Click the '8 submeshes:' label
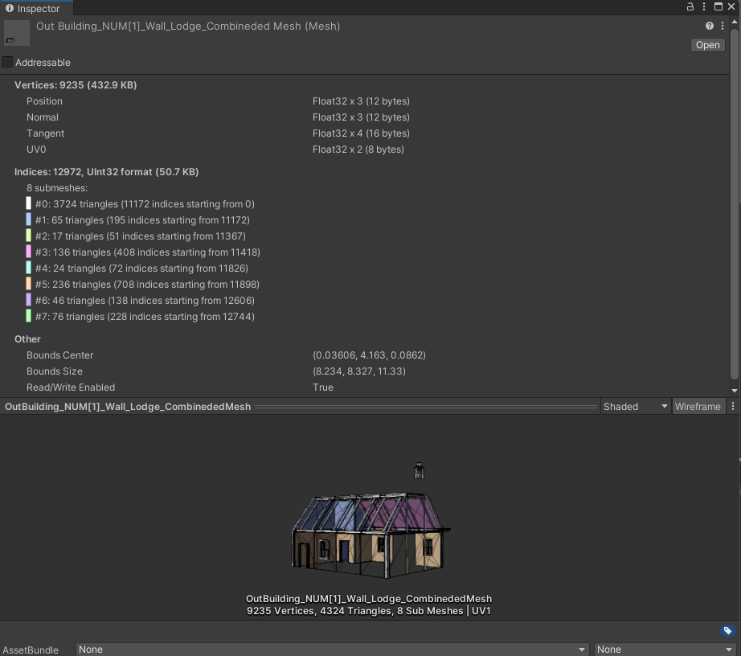Image resolution: width=741 pixels, height=656 pixels. 57,187
